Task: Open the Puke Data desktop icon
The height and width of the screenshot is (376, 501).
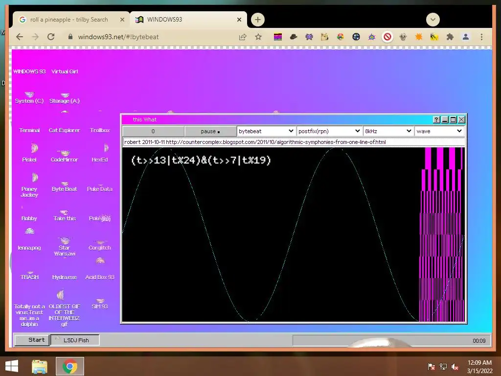Action: 100,188
